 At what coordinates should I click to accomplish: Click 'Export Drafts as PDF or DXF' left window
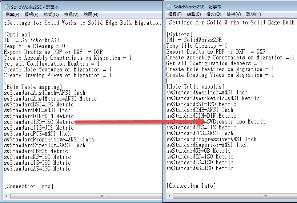43,52
